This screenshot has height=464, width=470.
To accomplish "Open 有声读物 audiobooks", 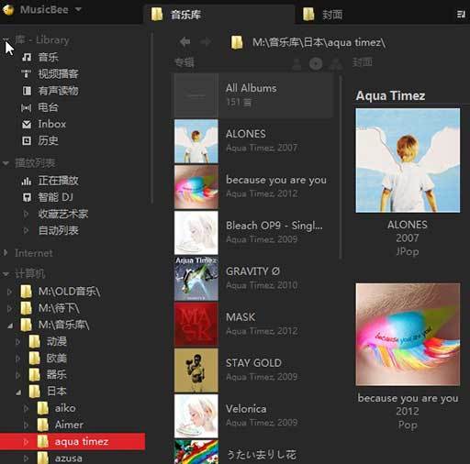I will pos(58,91).
